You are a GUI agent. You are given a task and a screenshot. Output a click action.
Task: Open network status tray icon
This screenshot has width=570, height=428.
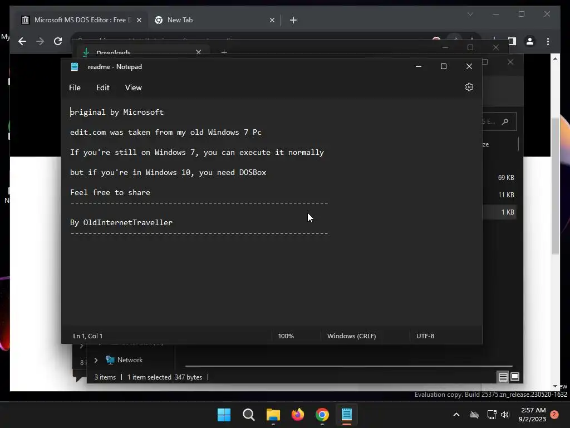492,415
